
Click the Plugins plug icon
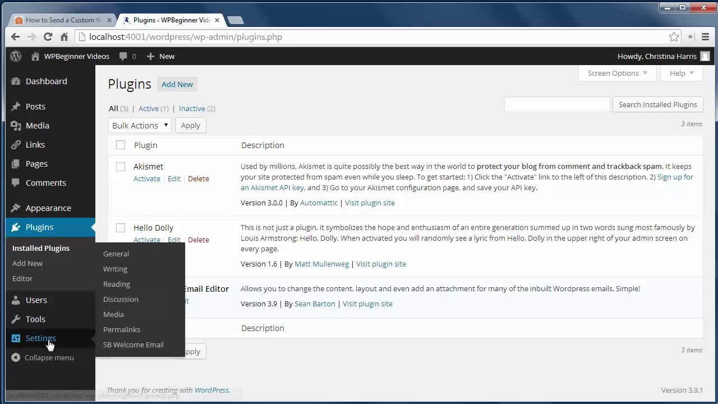[x=16, y=227]
